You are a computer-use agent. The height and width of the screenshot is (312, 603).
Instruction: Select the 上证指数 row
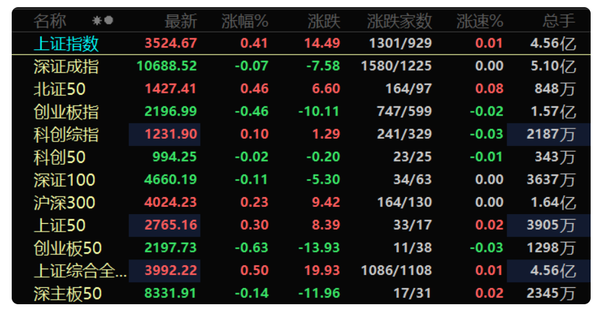tap(301, 43)
